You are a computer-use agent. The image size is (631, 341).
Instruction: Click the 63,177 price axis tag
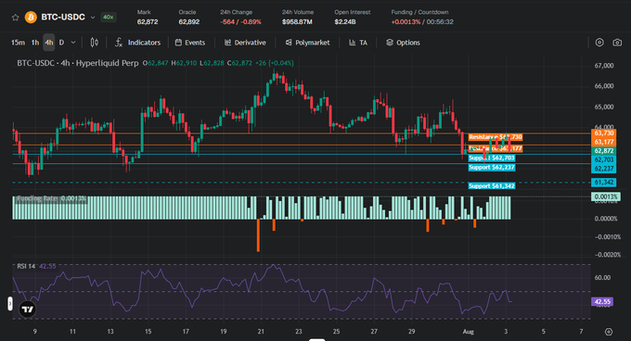click(603, 142)
